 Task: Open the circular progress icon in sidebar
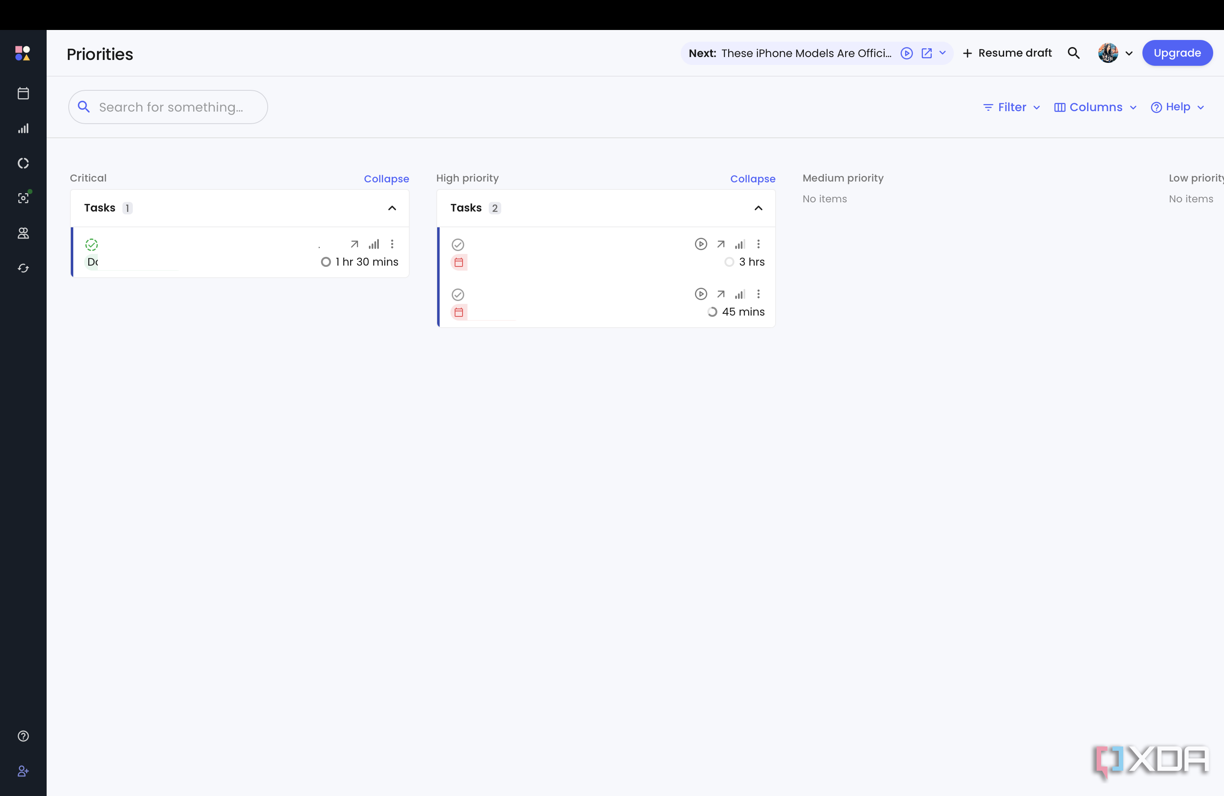click(x=23, y=163)
